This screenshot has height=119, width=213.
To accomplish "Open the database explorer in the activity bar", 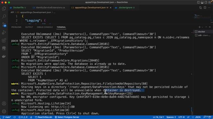I will (x=4, y=48).
